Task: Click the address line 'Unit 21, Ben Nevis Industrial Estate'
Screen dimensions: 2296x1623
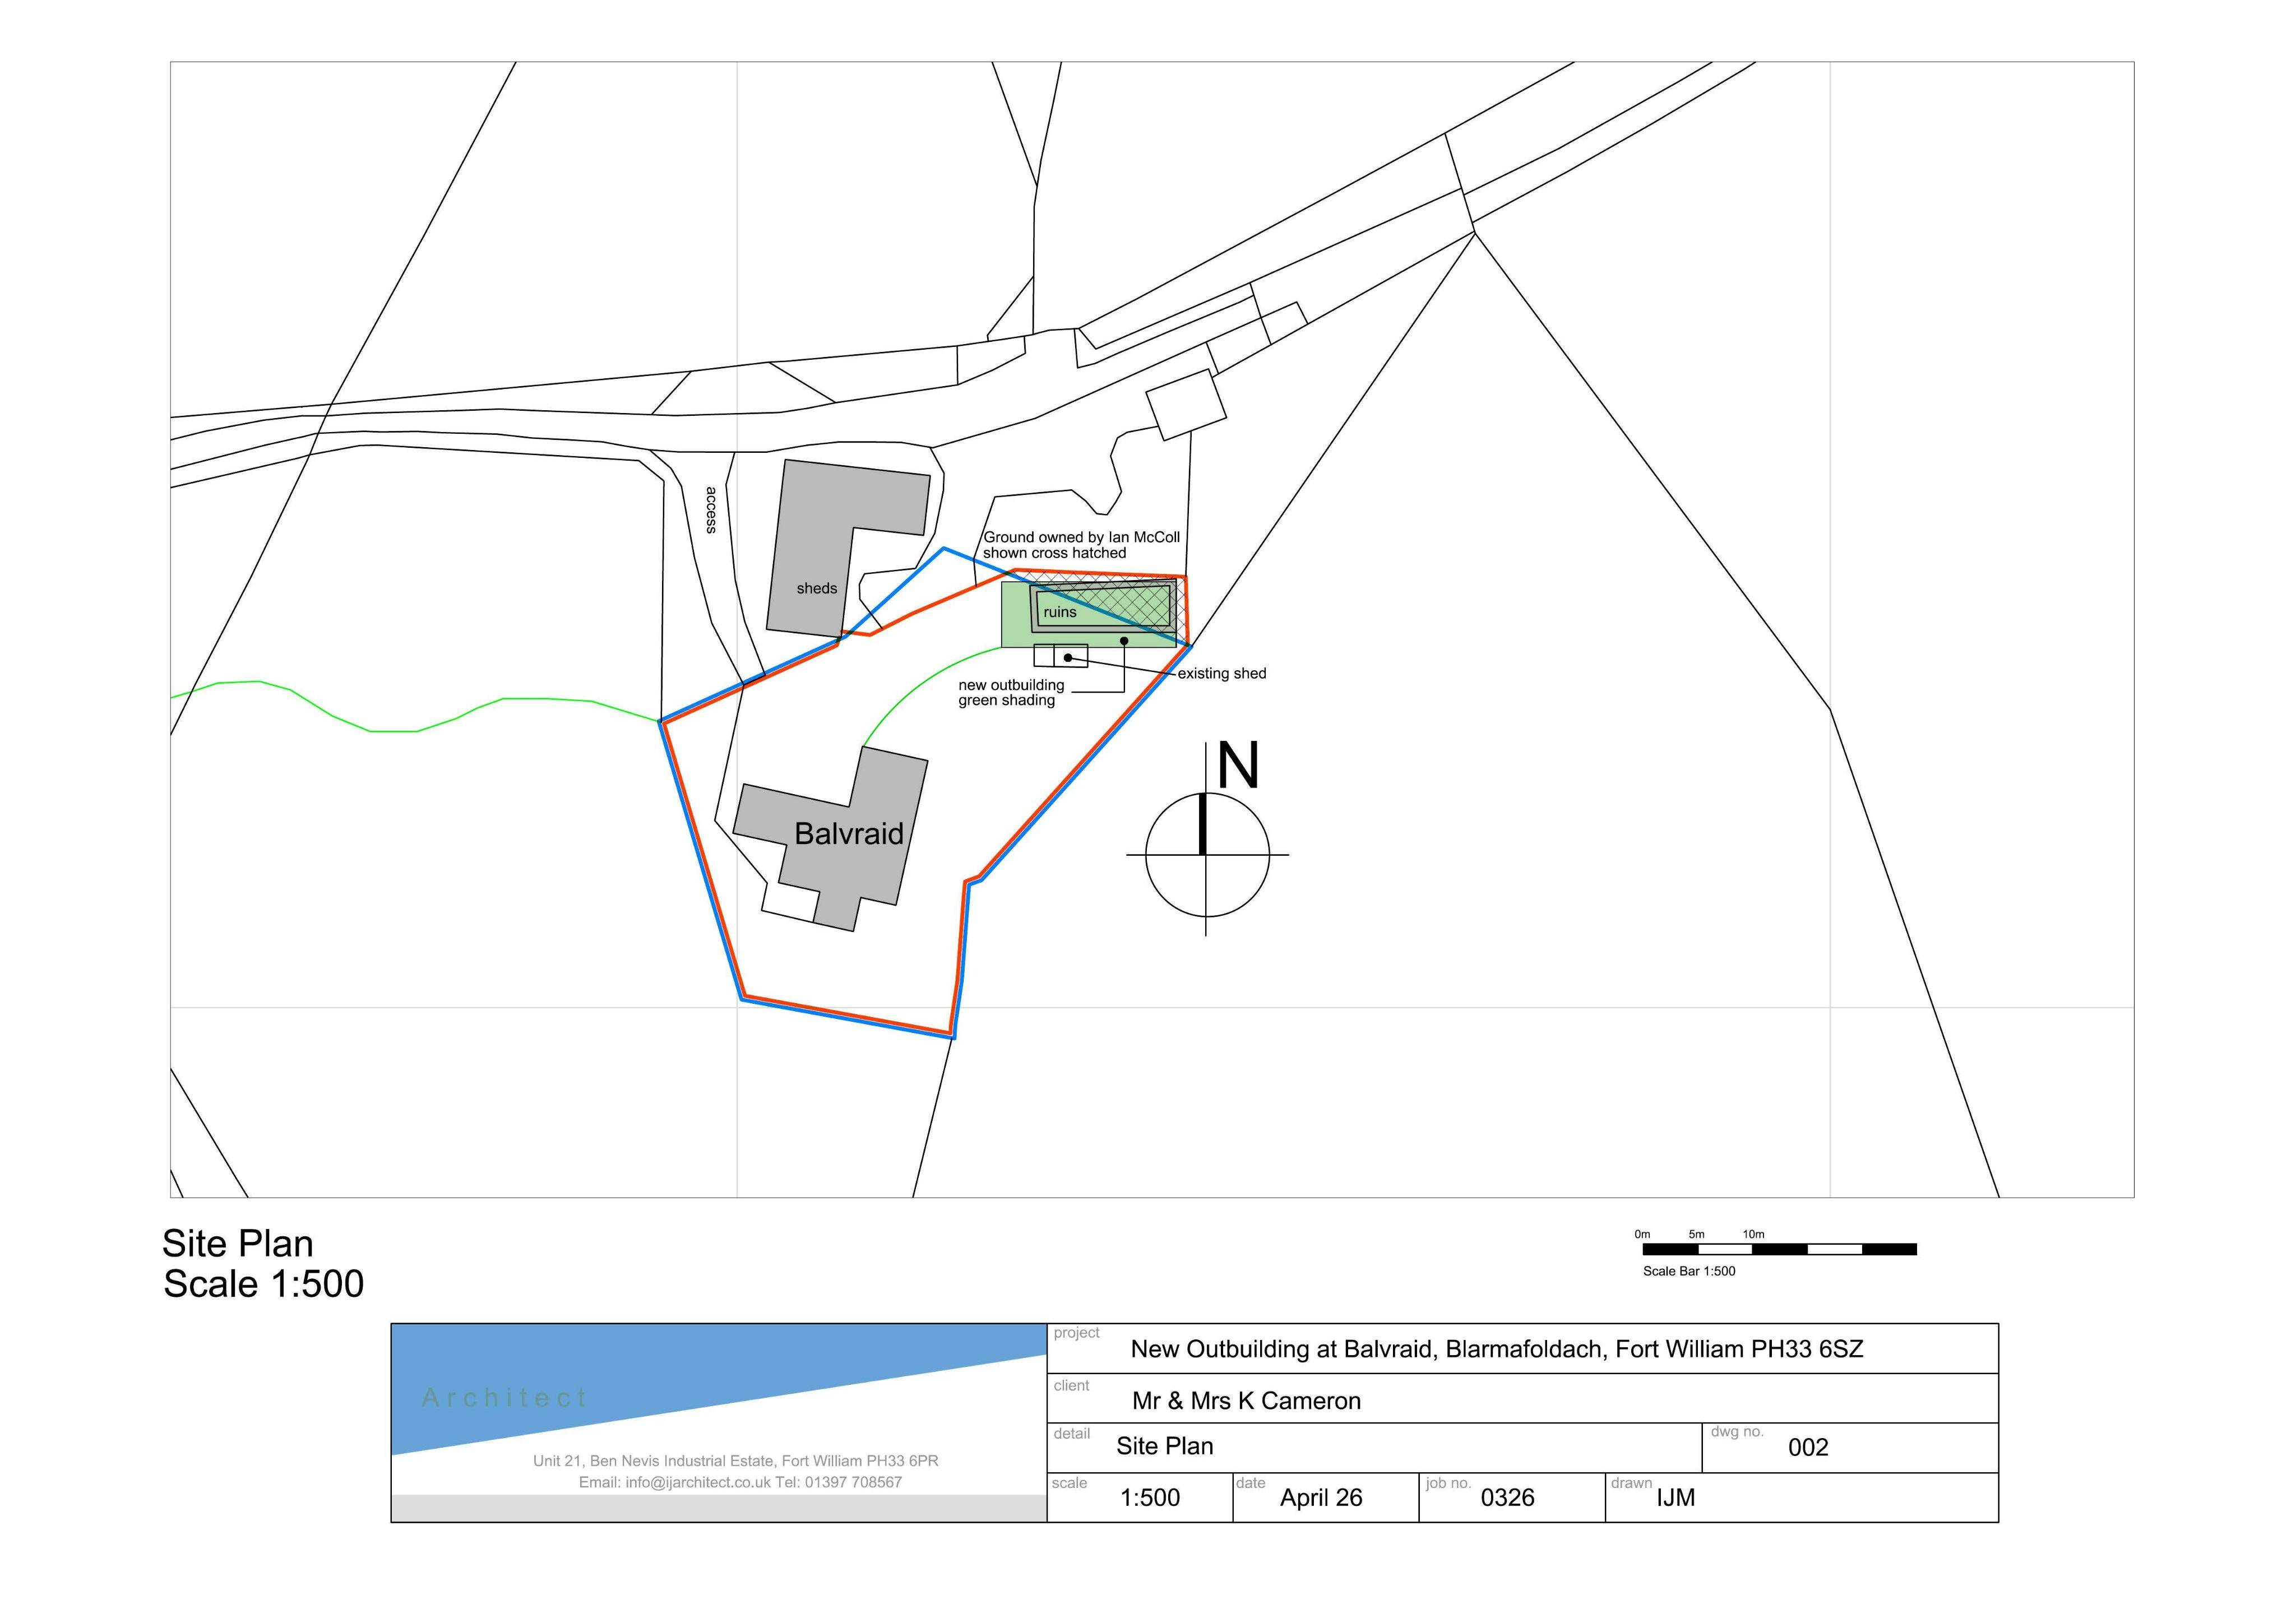Action: (736, 1461)
